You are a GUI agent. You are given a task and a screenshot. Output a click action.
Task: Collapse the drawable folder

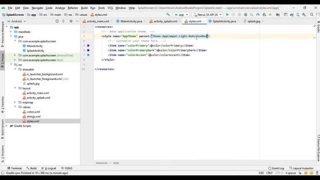pyautogui.click(x=15, y=69)
